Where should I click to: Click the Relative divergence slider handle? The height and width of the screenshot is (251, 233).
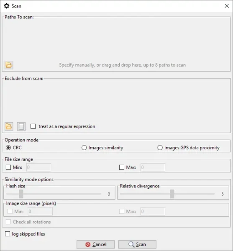pyautogui.click(x=172, y=194)
